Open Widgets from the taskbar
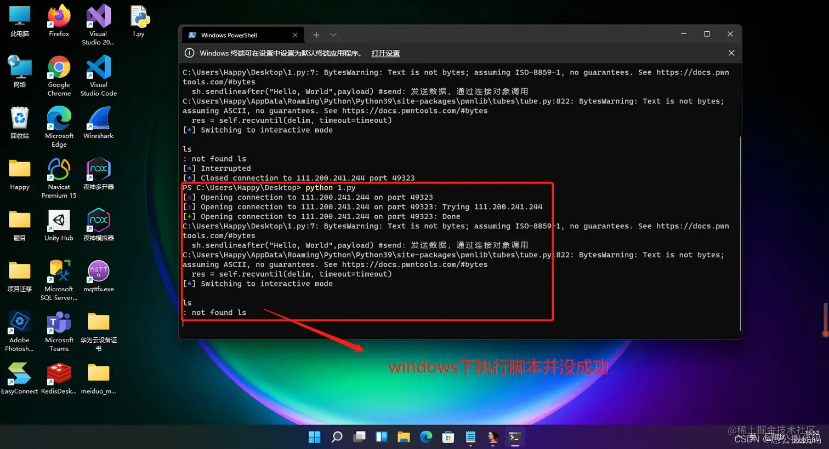829x449 pixels. point(382,437)
